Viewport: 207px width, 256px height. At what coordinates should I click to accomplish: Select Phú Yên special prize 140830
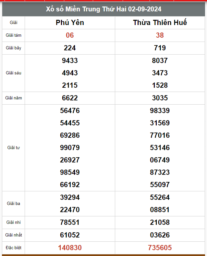[x=70, y=248]
